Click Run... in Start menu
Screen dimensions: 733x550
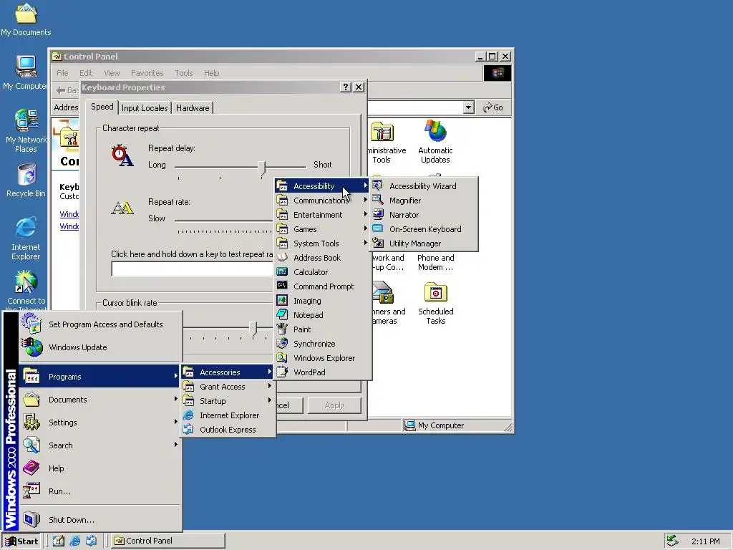click(100, 491)
